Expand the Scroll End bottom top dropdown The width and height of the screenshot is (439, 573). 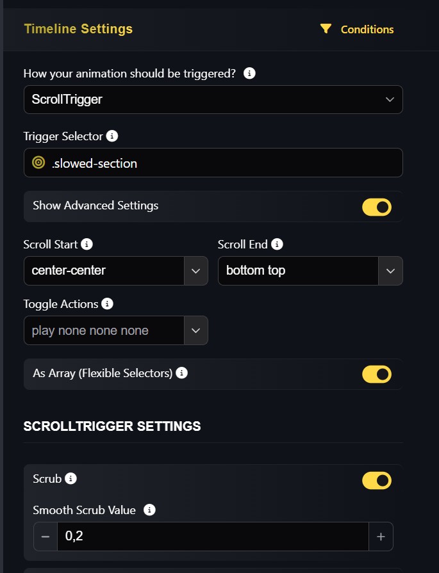[390, 271]
